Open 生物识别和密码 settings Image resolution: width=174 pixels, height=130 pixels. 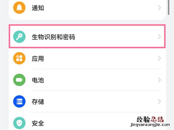[53, 37]
